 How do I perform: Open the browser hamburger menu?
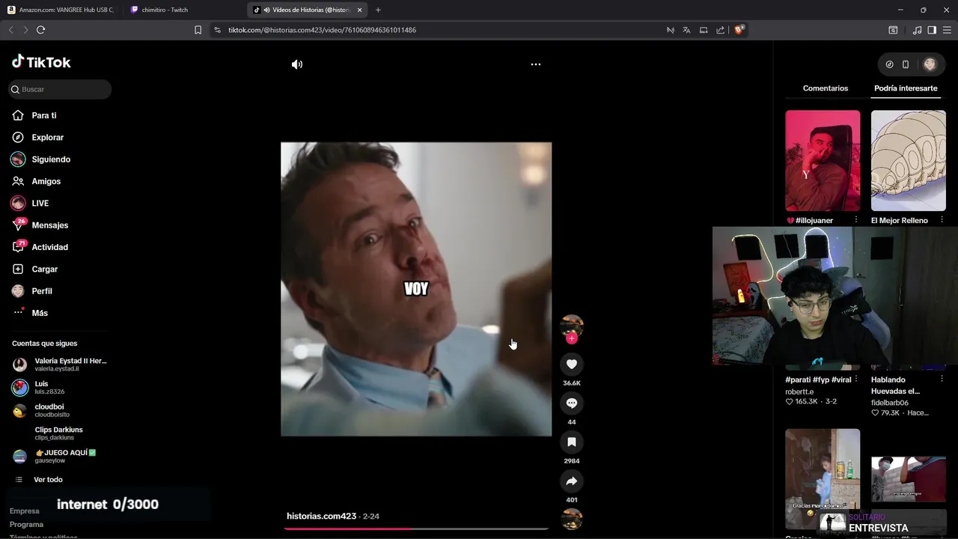tap(947, 30)
